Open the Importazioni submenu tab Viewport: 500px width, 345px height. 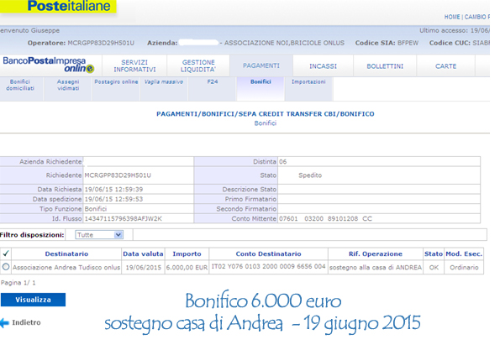(308, 82)
